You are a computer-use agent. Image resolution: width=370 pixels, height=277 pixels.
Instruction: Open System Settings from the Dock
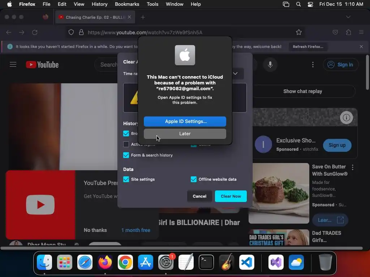click(x=166, y=262)
